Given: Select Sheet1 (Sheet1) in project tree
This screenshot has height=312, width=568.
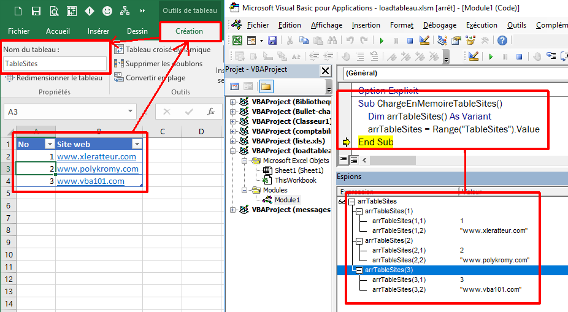Looking at the screenshot, I should (299, 170).
